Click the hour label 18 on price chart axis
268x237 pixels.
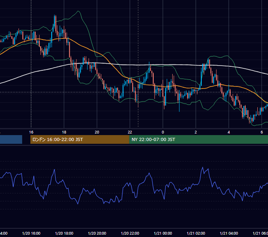point(64,132)
